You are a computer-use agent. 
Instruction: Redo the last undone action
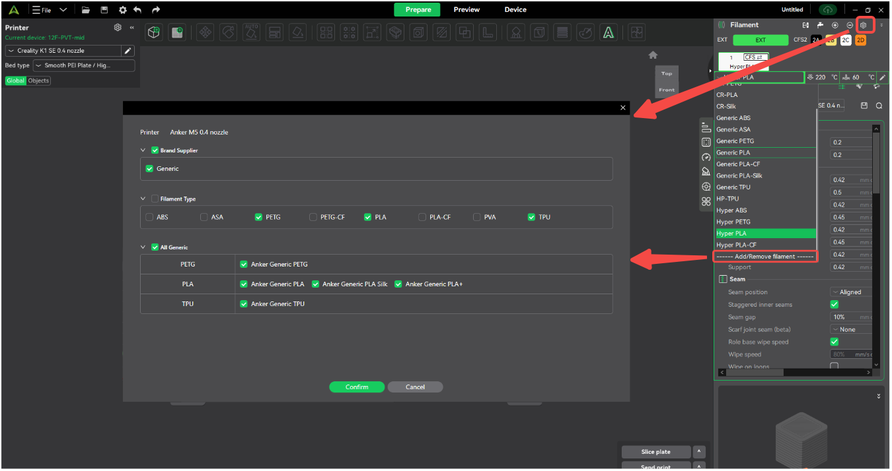pyautogui.click(x=156, y=10)
